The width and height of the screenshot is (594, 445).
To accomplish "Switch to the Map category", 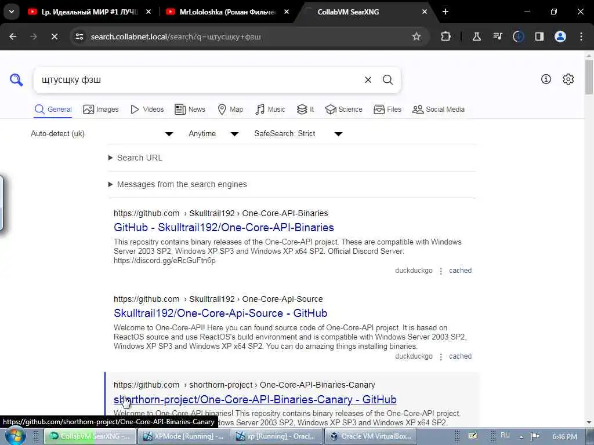I will pos(230,110).
